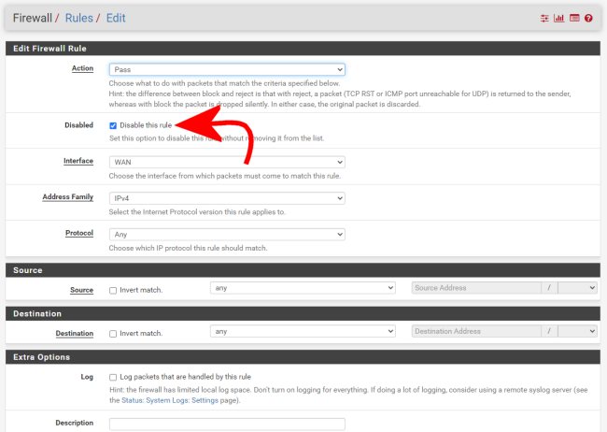Open the Source subnet mask dropdown
Image resolution: width=607 pixels, height=432 pixels.
(576, 288)
